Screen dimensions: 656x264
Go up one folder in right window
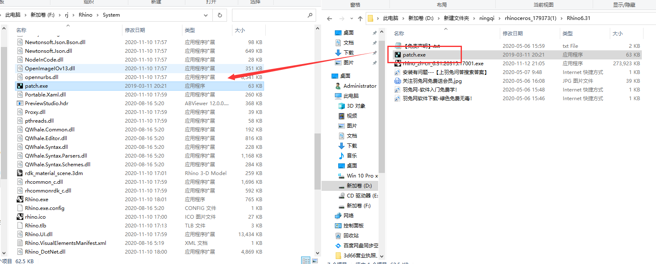[x=360, y=18]
